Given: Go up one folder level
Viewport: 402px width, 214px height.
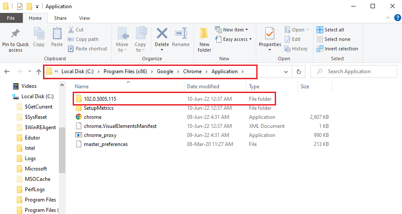Looking at the screenshot, I should click(38, 71).
